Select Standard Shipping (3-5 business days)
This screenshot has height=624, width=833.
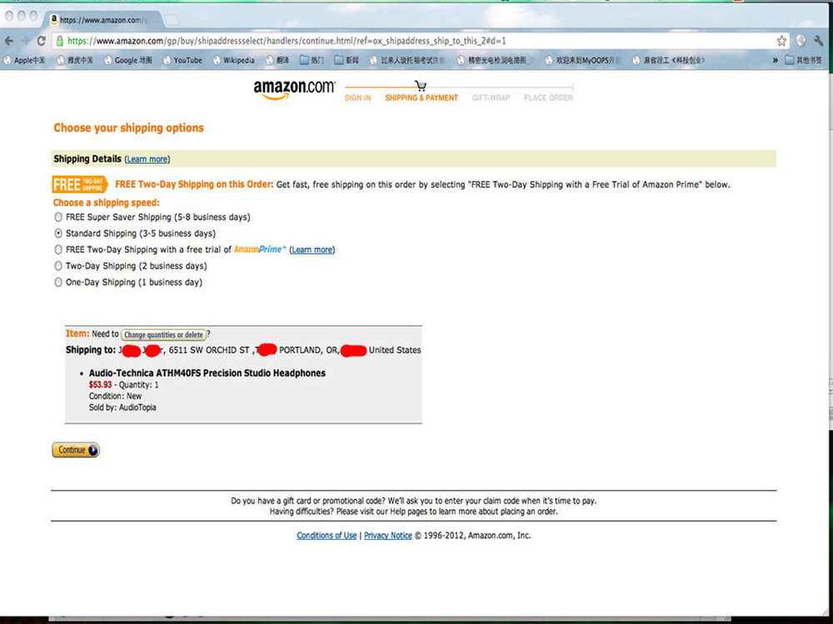[x=58, y=234]
